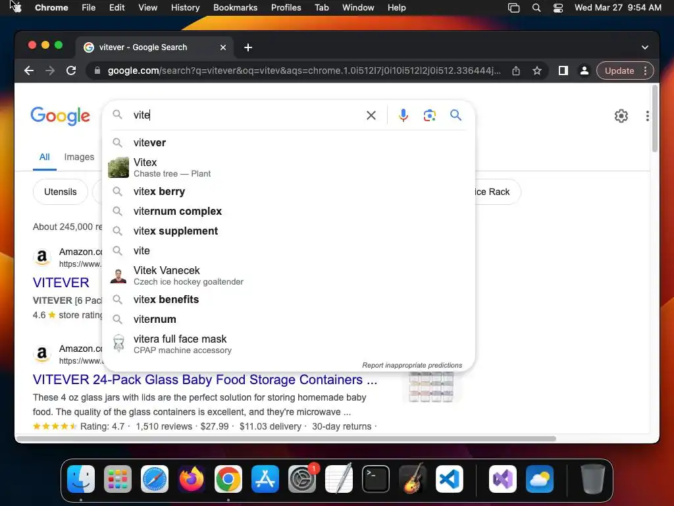Switch to Images results tab
Screen dimensions: 674x506
(79, 157)
